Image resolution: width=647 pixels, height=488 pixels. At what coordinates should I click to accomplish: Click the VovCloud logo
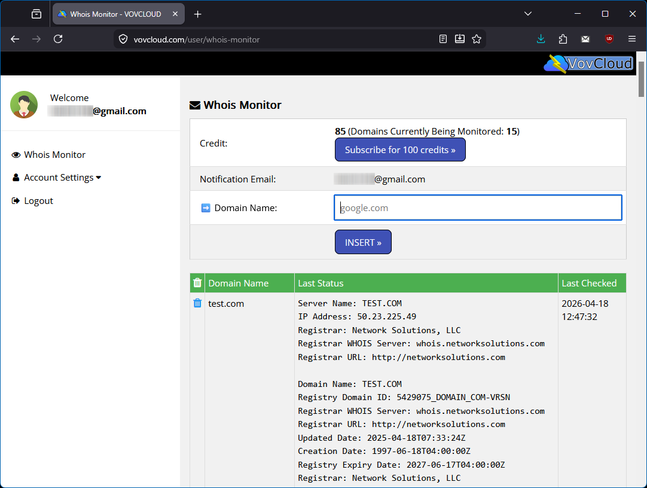(588, 63)
